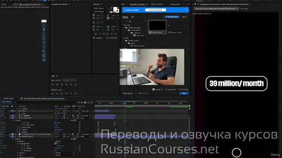Hide the Screenshot png layer
The height and width of the screenshot is (158, 282).
pyautogui.click(x=2, y=134)
